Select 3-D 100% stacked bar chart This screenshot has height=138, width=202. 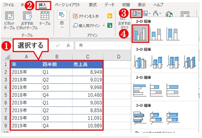173,118
